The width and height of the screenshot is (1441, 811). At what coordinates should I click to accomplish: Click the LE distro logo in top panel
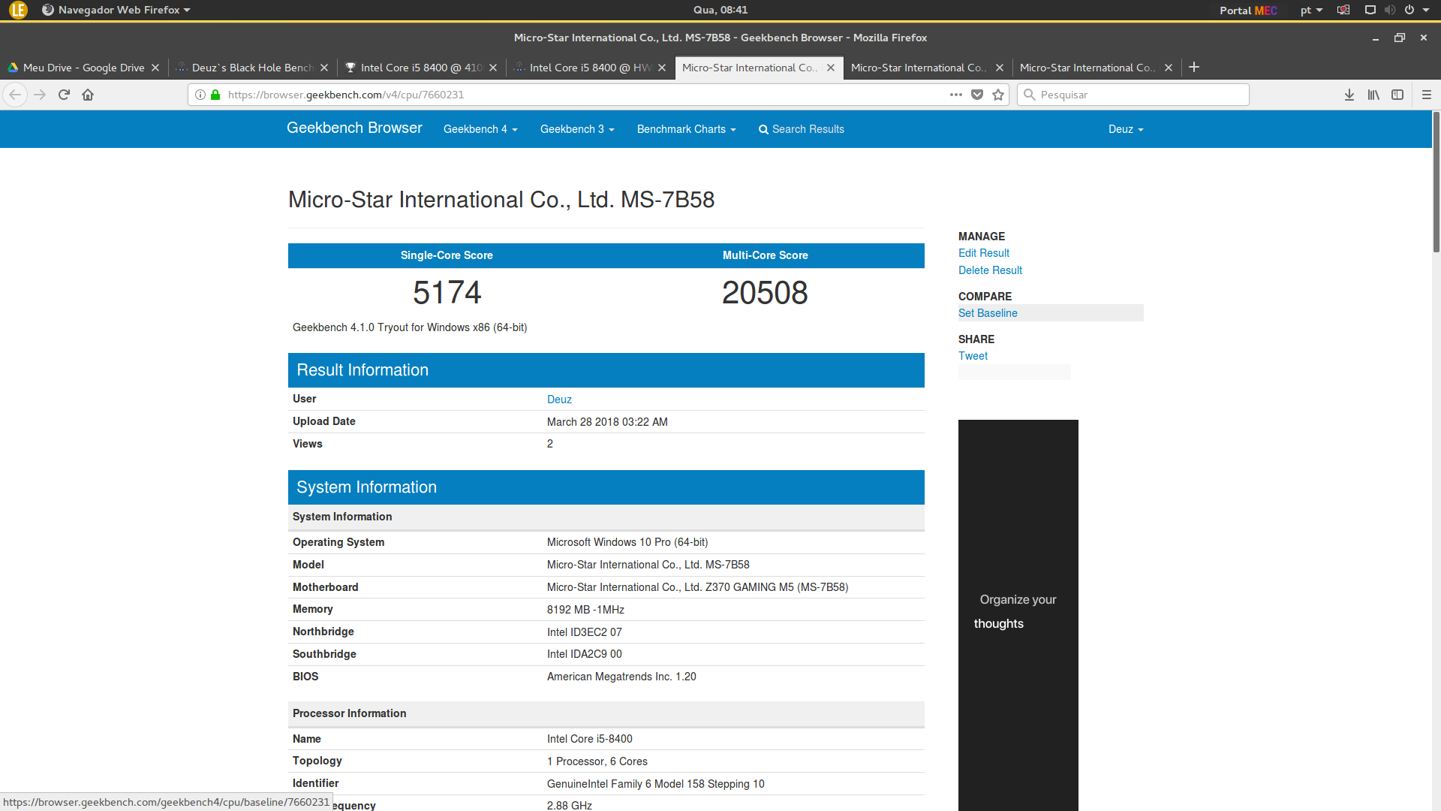click(x=18, y=10)
